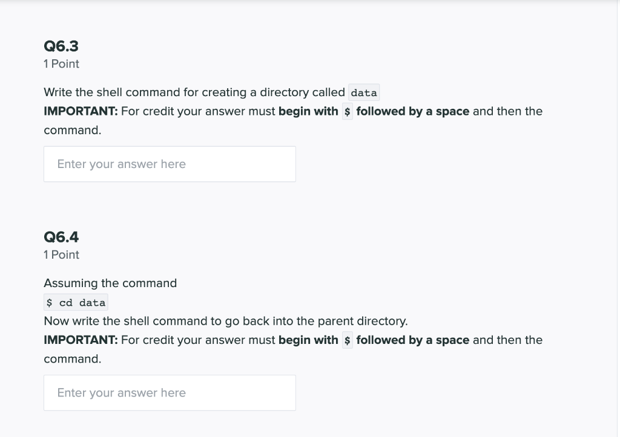Click the page's vertical scrollbar on right edge
This screenshot has width=620, height=437.
point(618,218)
